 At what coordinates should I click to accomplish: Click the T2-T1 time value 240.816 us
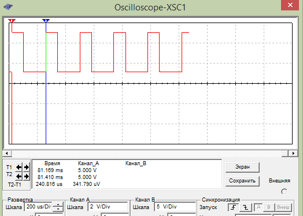[49, 184]
